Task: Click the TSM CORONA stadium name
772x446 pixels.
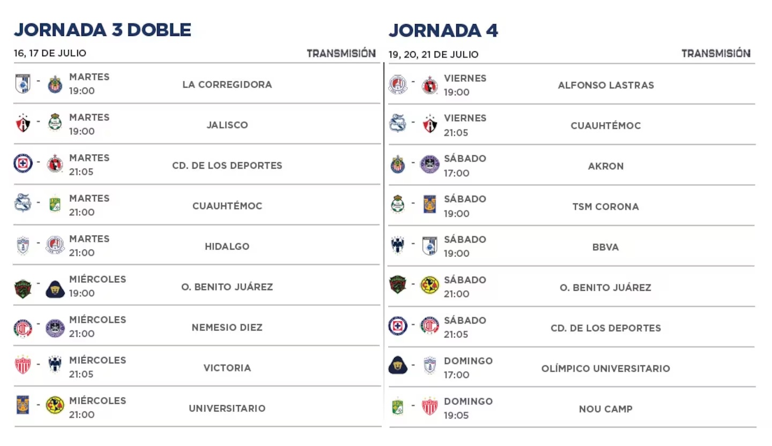Action: coord(605,207)
